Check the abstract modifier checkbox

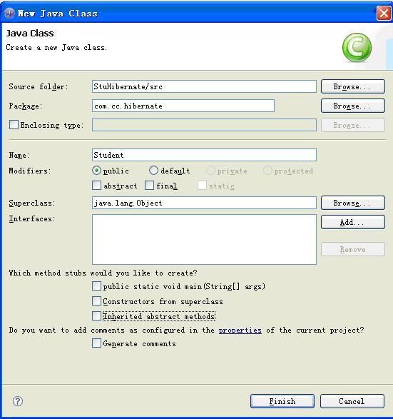[96, 185]
